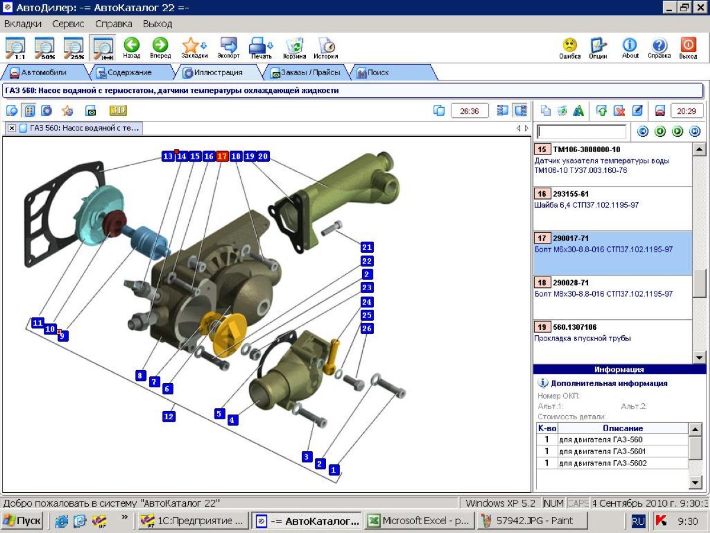
Task: Click the Экспорт toolbar icon
Action: point(228,47)
